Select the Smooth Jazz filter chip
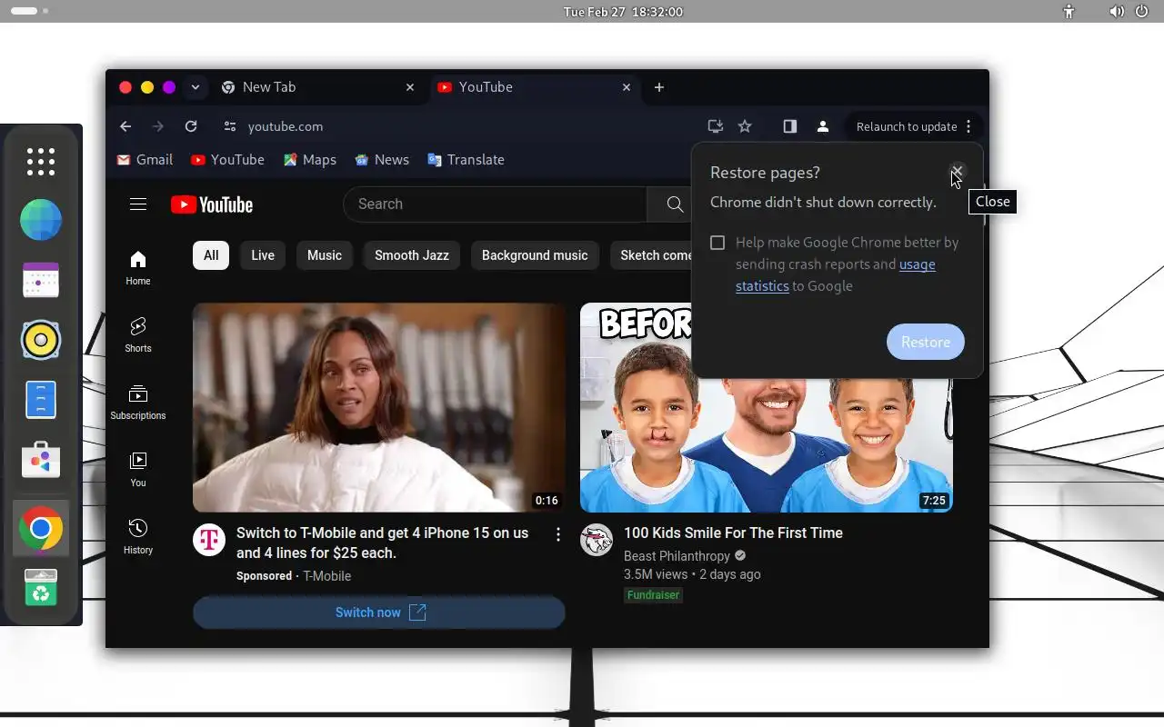This screenshot has width=1164, height=727. pos(412,255)
